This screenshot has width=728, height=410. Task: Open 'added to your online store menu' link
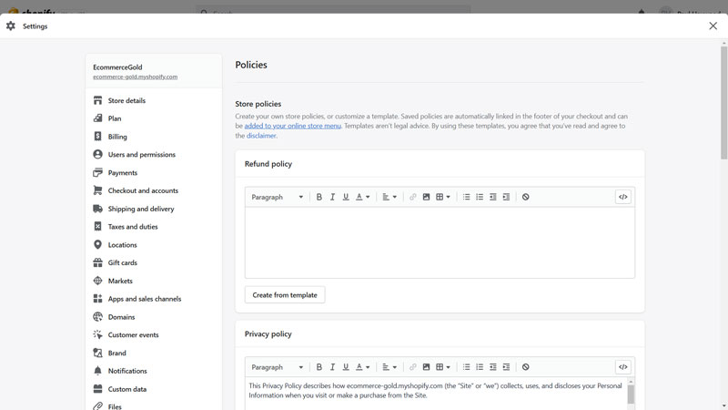pyautogui.click(x=292, y=126)
